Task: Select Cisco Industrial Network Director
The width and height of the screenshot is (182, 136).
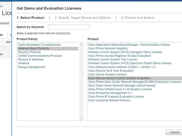Action: pos(109,100)
